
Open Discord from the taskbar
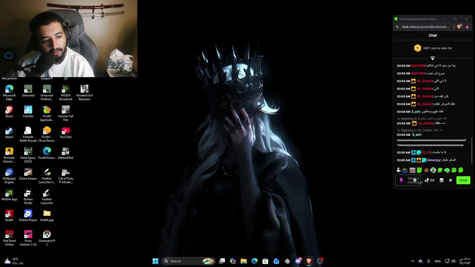pyautogui.click(x=298, y=261)
